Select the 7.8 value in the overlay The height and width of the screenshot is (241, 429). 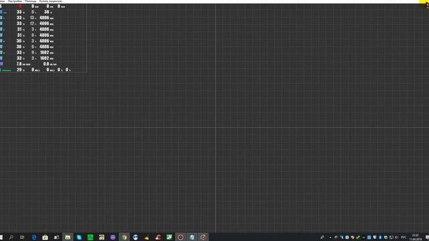tap(19, 64)
